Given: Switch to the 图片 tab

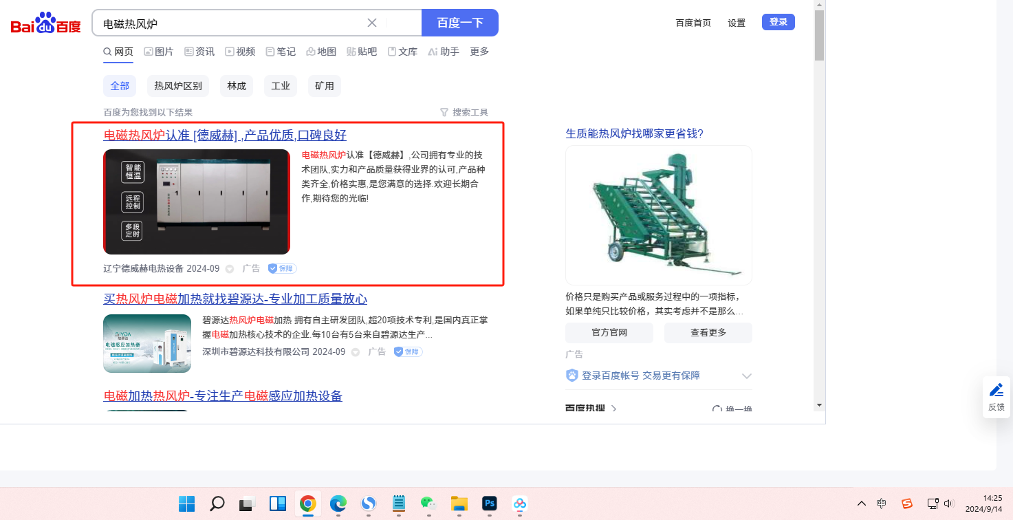Looking at the screenshot, I should point(158,52).
